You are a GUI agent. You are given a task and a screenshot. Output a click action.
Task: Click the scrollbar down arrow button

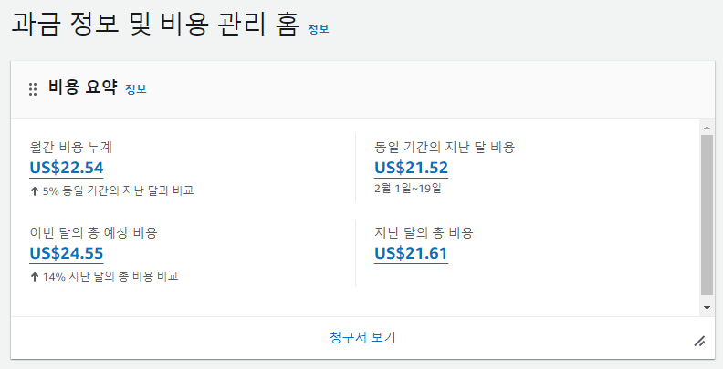click(707, 307)
